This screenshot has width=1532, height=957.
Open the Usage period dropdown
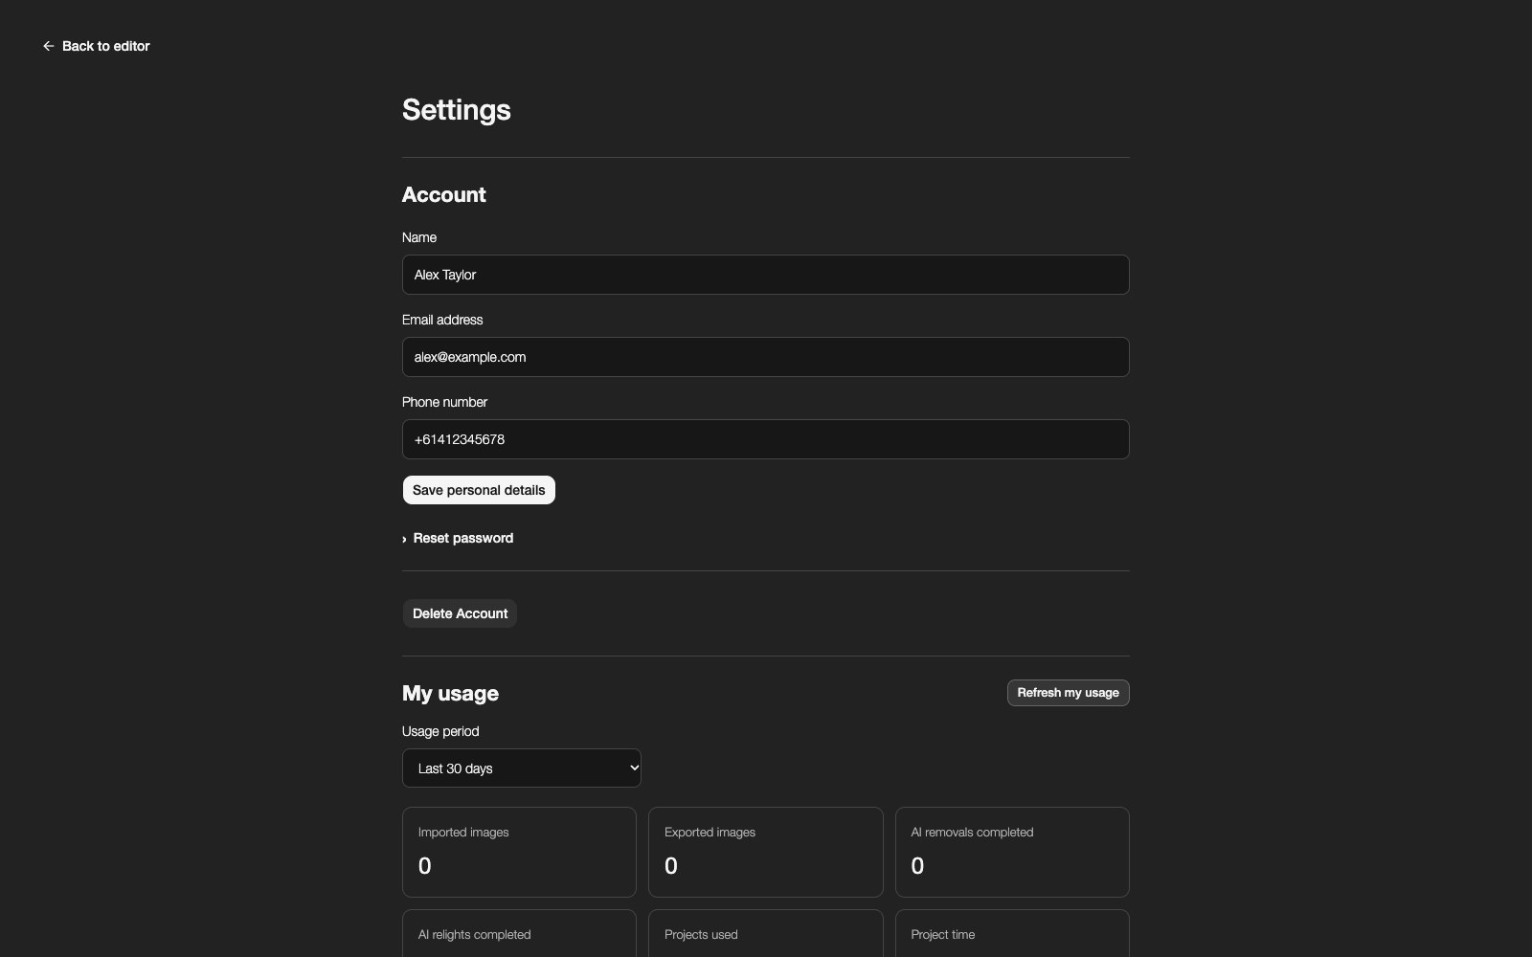click(522, 768)
